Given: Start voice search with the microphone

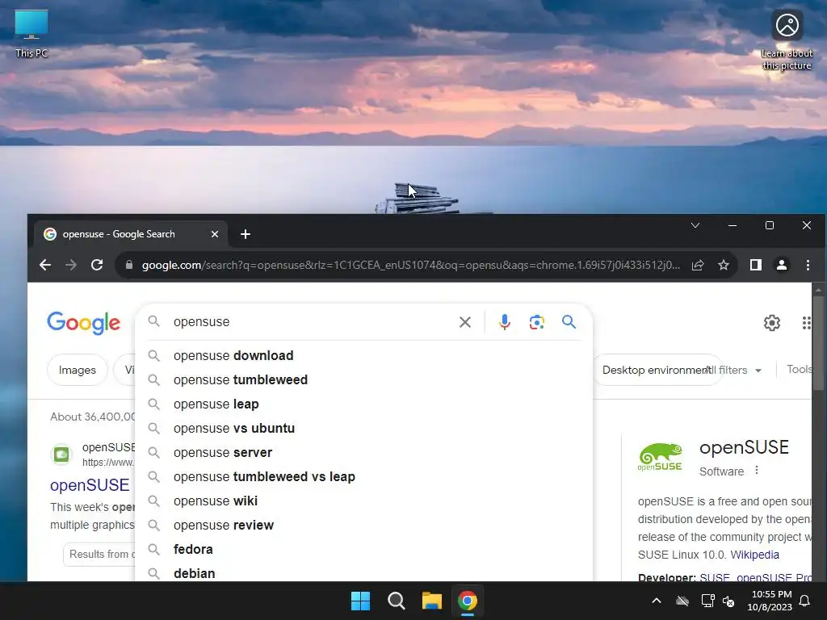Looking at the screenshot, I should point(504,321).
